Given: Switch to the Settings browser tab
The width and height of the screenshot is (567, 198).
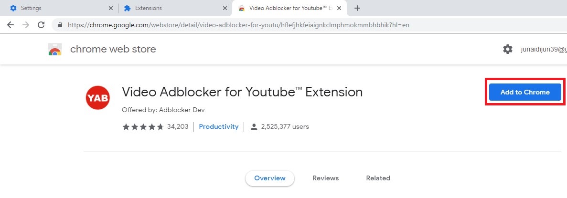Looking at the screenshot, I should [59, 8].
